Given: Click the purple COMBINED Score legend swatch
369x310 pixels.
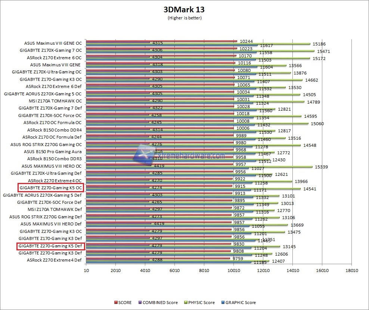Looking at the screenshot, I should pos(140,303).
